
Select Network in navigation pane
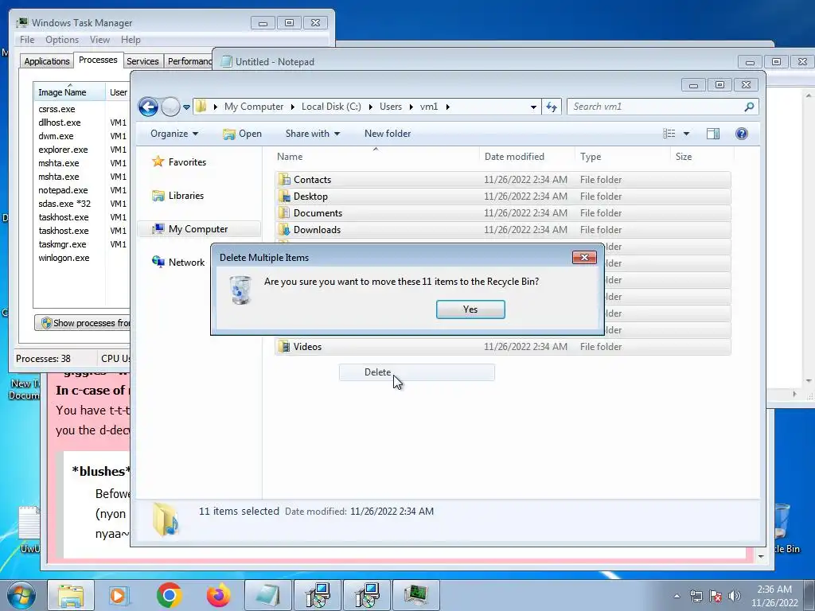point(178,263)
